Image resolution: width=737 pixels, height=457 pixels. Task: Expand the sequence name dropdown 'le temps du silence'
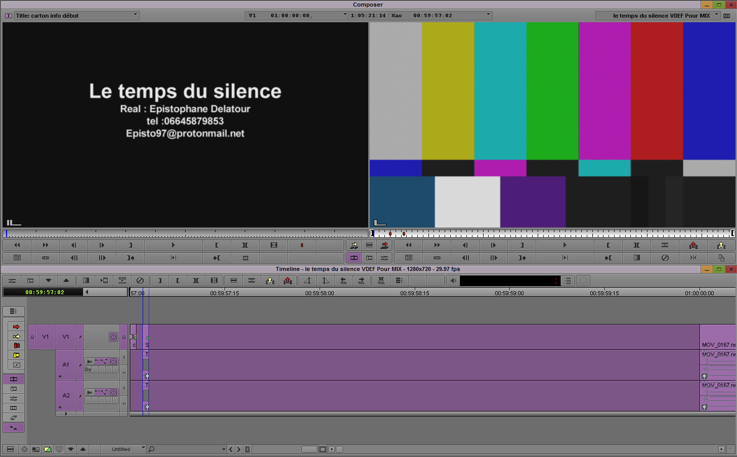[716, 15]
